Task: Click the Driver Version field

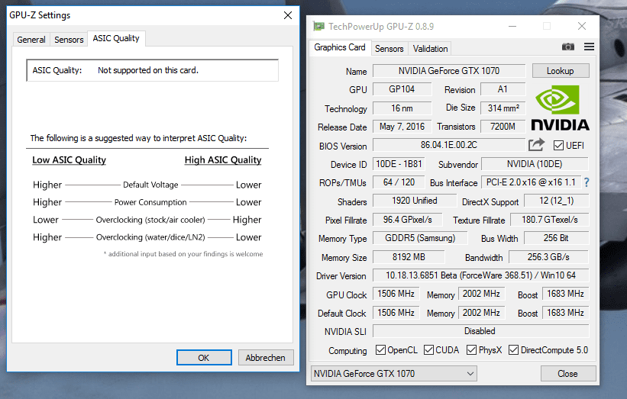Action: (x=480, y=275)
